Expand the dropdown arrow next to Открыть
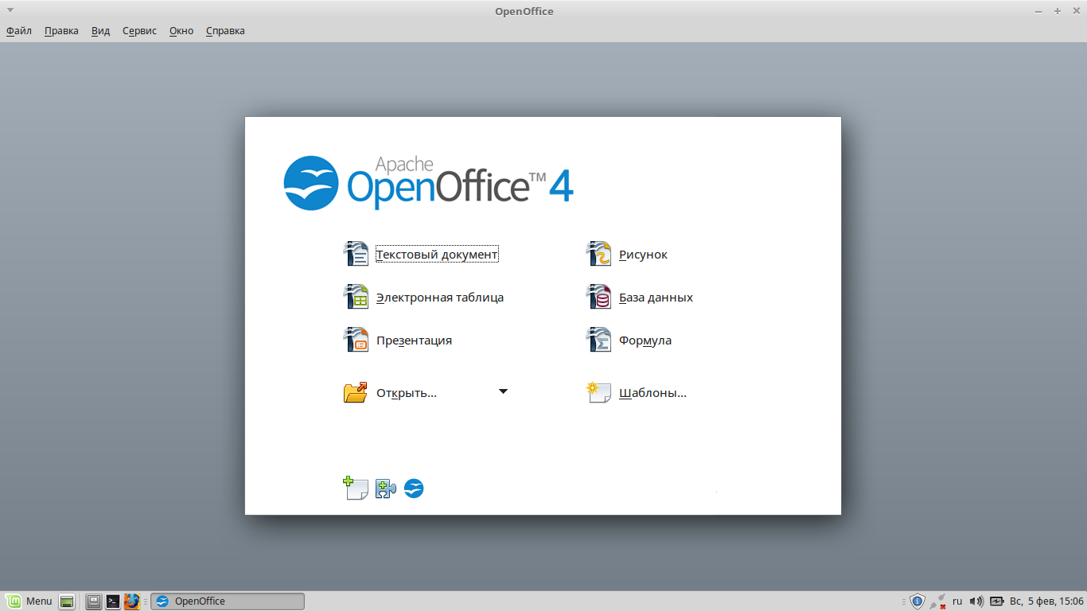This screenshot has height=611, width=1087. point(503,391)
